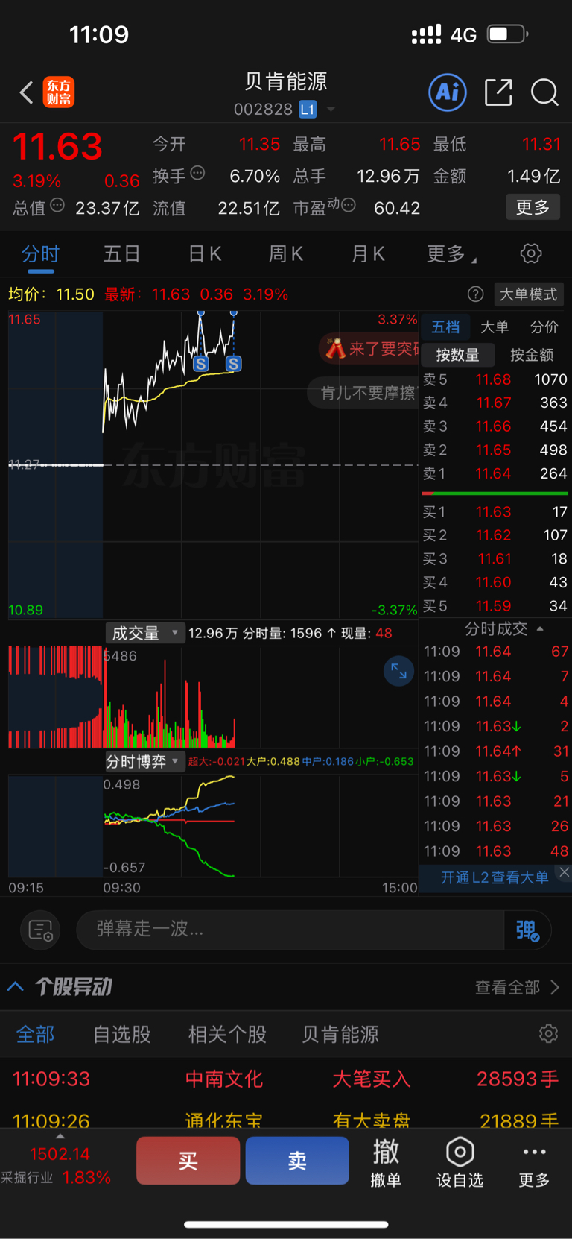The width and height of the screenshot is (572, 1239).
Task: Tap the 弹幕走一波 input field
Action: tap(290, 930)
